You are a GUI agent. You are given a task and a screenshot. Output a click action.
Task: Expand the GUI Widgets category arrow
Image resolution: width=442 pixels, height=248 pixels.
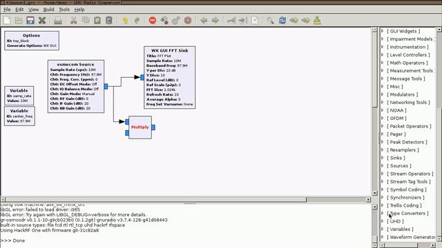coord(383,31)
